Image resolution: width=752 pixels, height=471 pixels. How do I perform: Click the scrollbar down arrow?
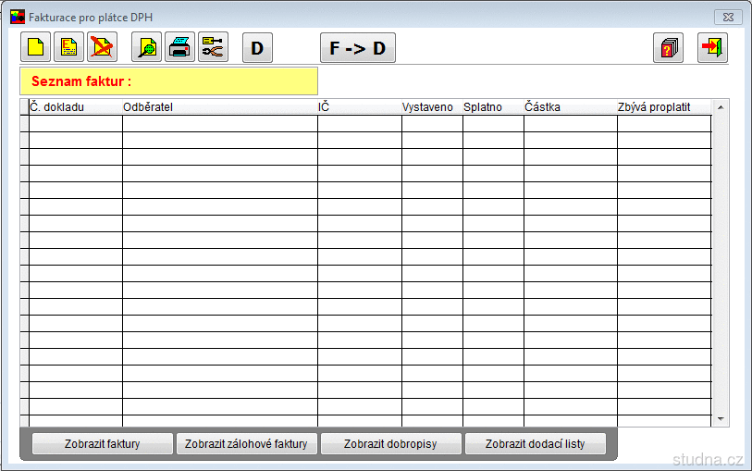(721, 419)
